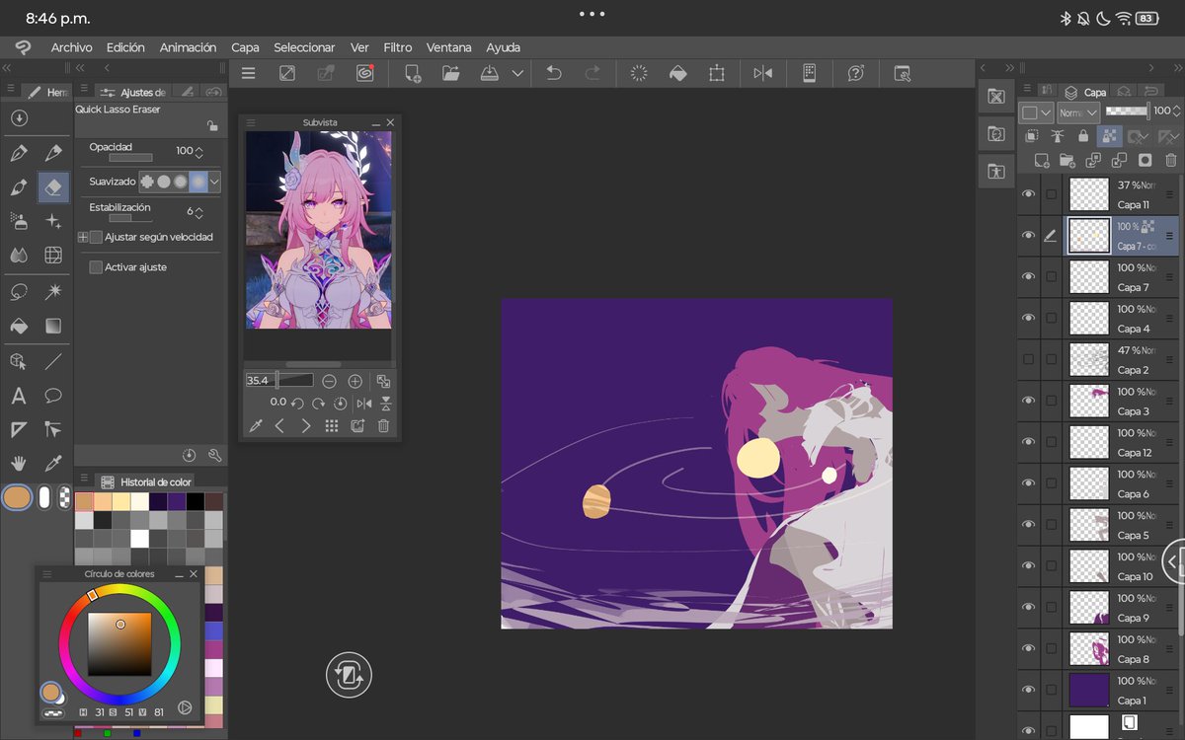Open the Capa menu
This screenshot has height=740, width=1185.
click(x=245, y=47)
